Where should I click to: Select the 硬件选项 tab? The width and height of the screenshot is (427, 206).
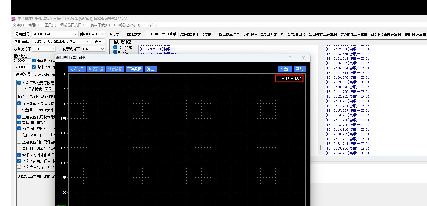[x=23, y=74]
